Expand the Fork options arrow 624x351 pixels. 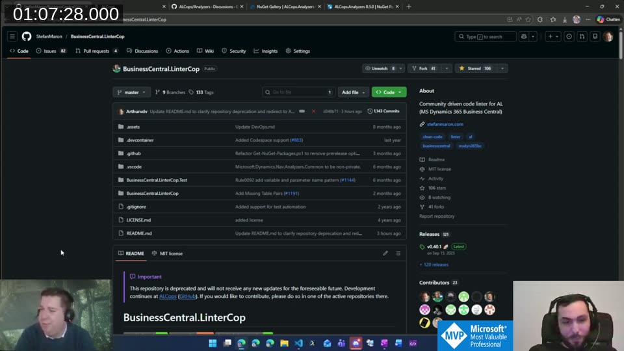pos(447,68)
